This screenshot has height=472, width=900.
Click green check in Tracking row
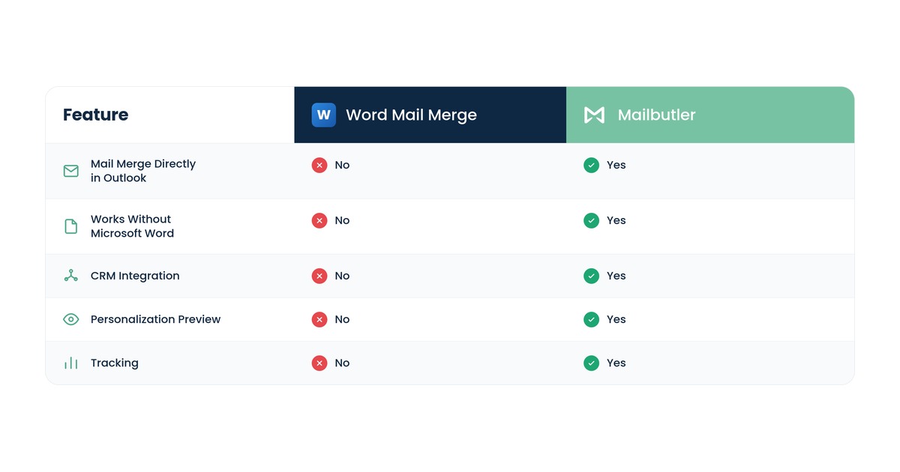(x=592, y=363)
